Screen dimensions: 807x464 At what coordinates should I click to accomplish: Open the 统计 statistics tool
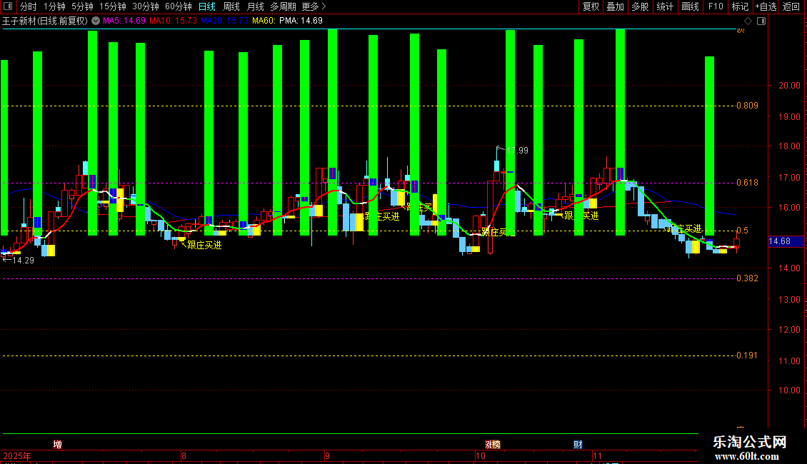(x=664, y=6)
